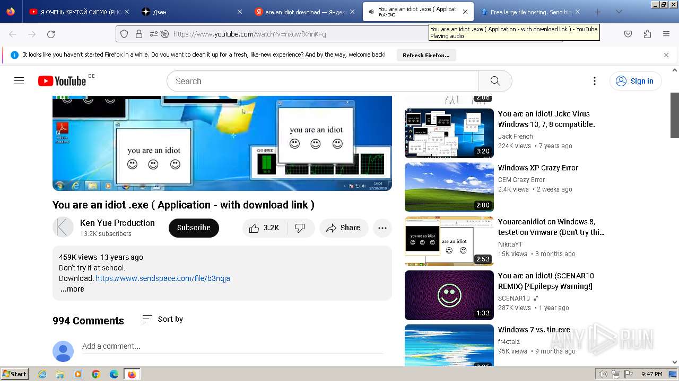Click Sign in button
Viewport: 679px width, 381px height.
635,81
